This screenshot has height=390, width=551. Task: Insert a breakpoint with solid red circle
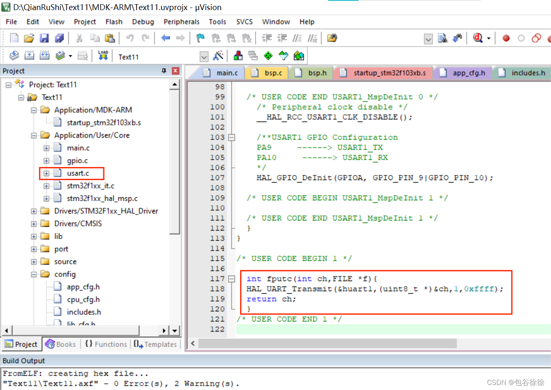pos(506,38)
